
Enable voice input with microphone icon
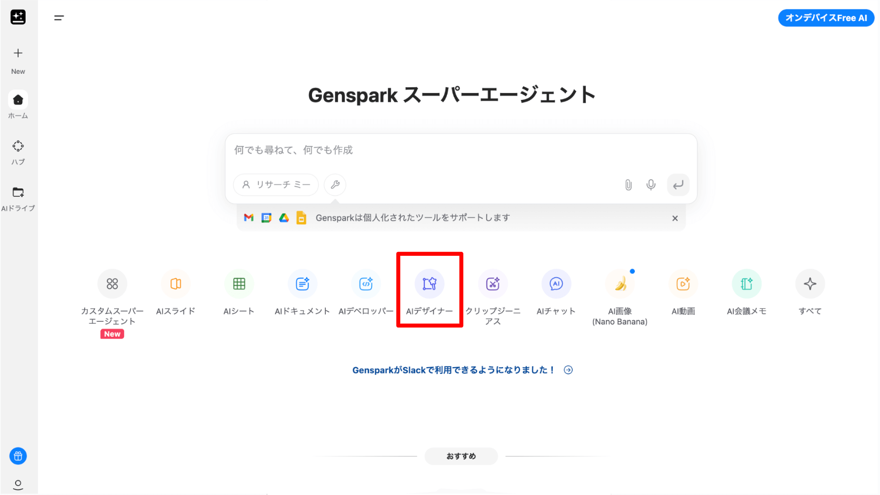tap(651, 185)
